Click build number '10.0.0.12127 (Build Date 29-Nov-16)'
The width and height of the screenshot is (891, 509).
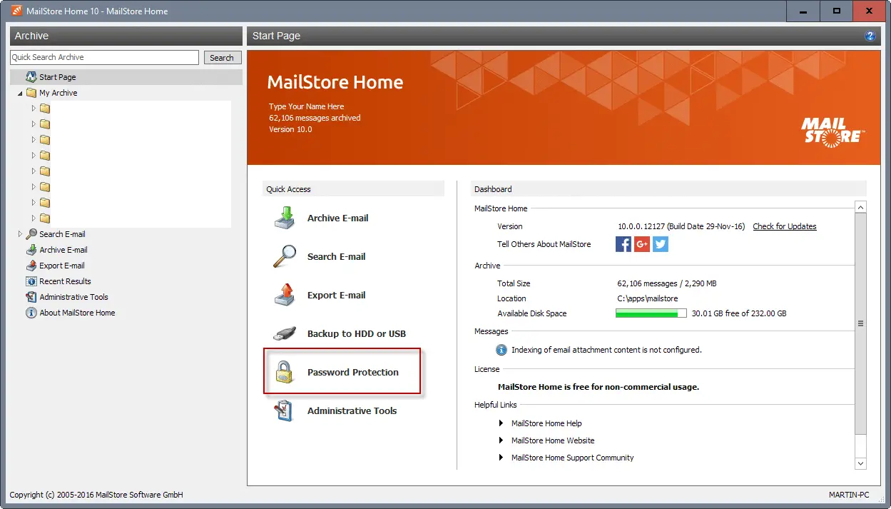[x=681, y=226]
